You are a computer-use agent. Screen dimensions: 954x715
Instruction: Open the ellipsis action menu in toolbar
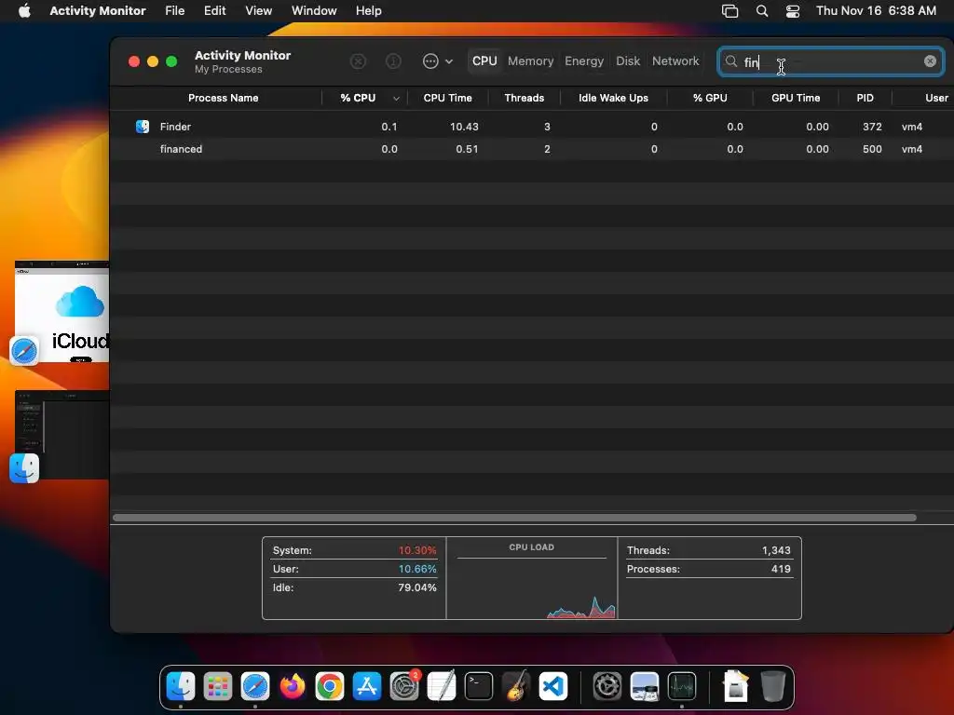tap(438, 61)
